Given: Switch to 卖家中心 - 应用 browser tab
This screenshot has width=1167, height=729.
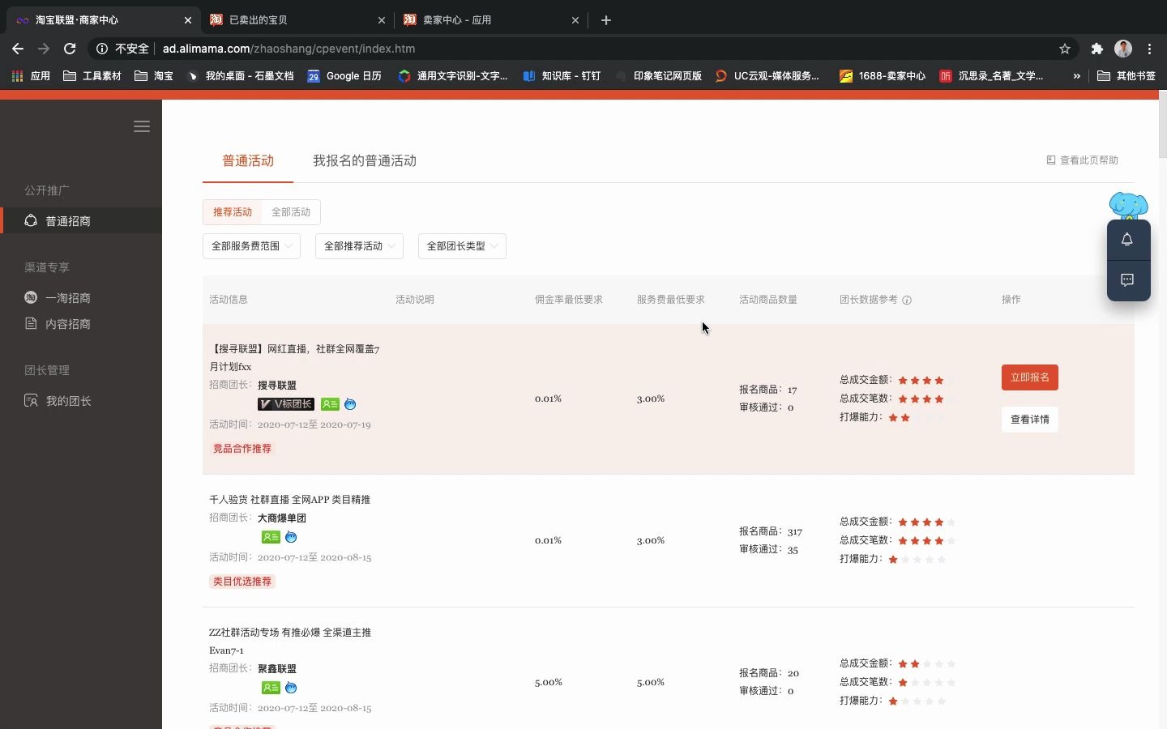Looking at the screenshot, I should [491, 20].
